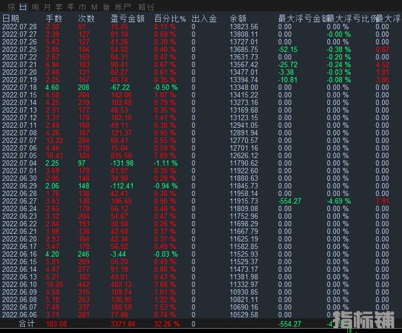402x333 pixels.
Task: Click balance value 13823.56
Action: [x=244, y=27]
